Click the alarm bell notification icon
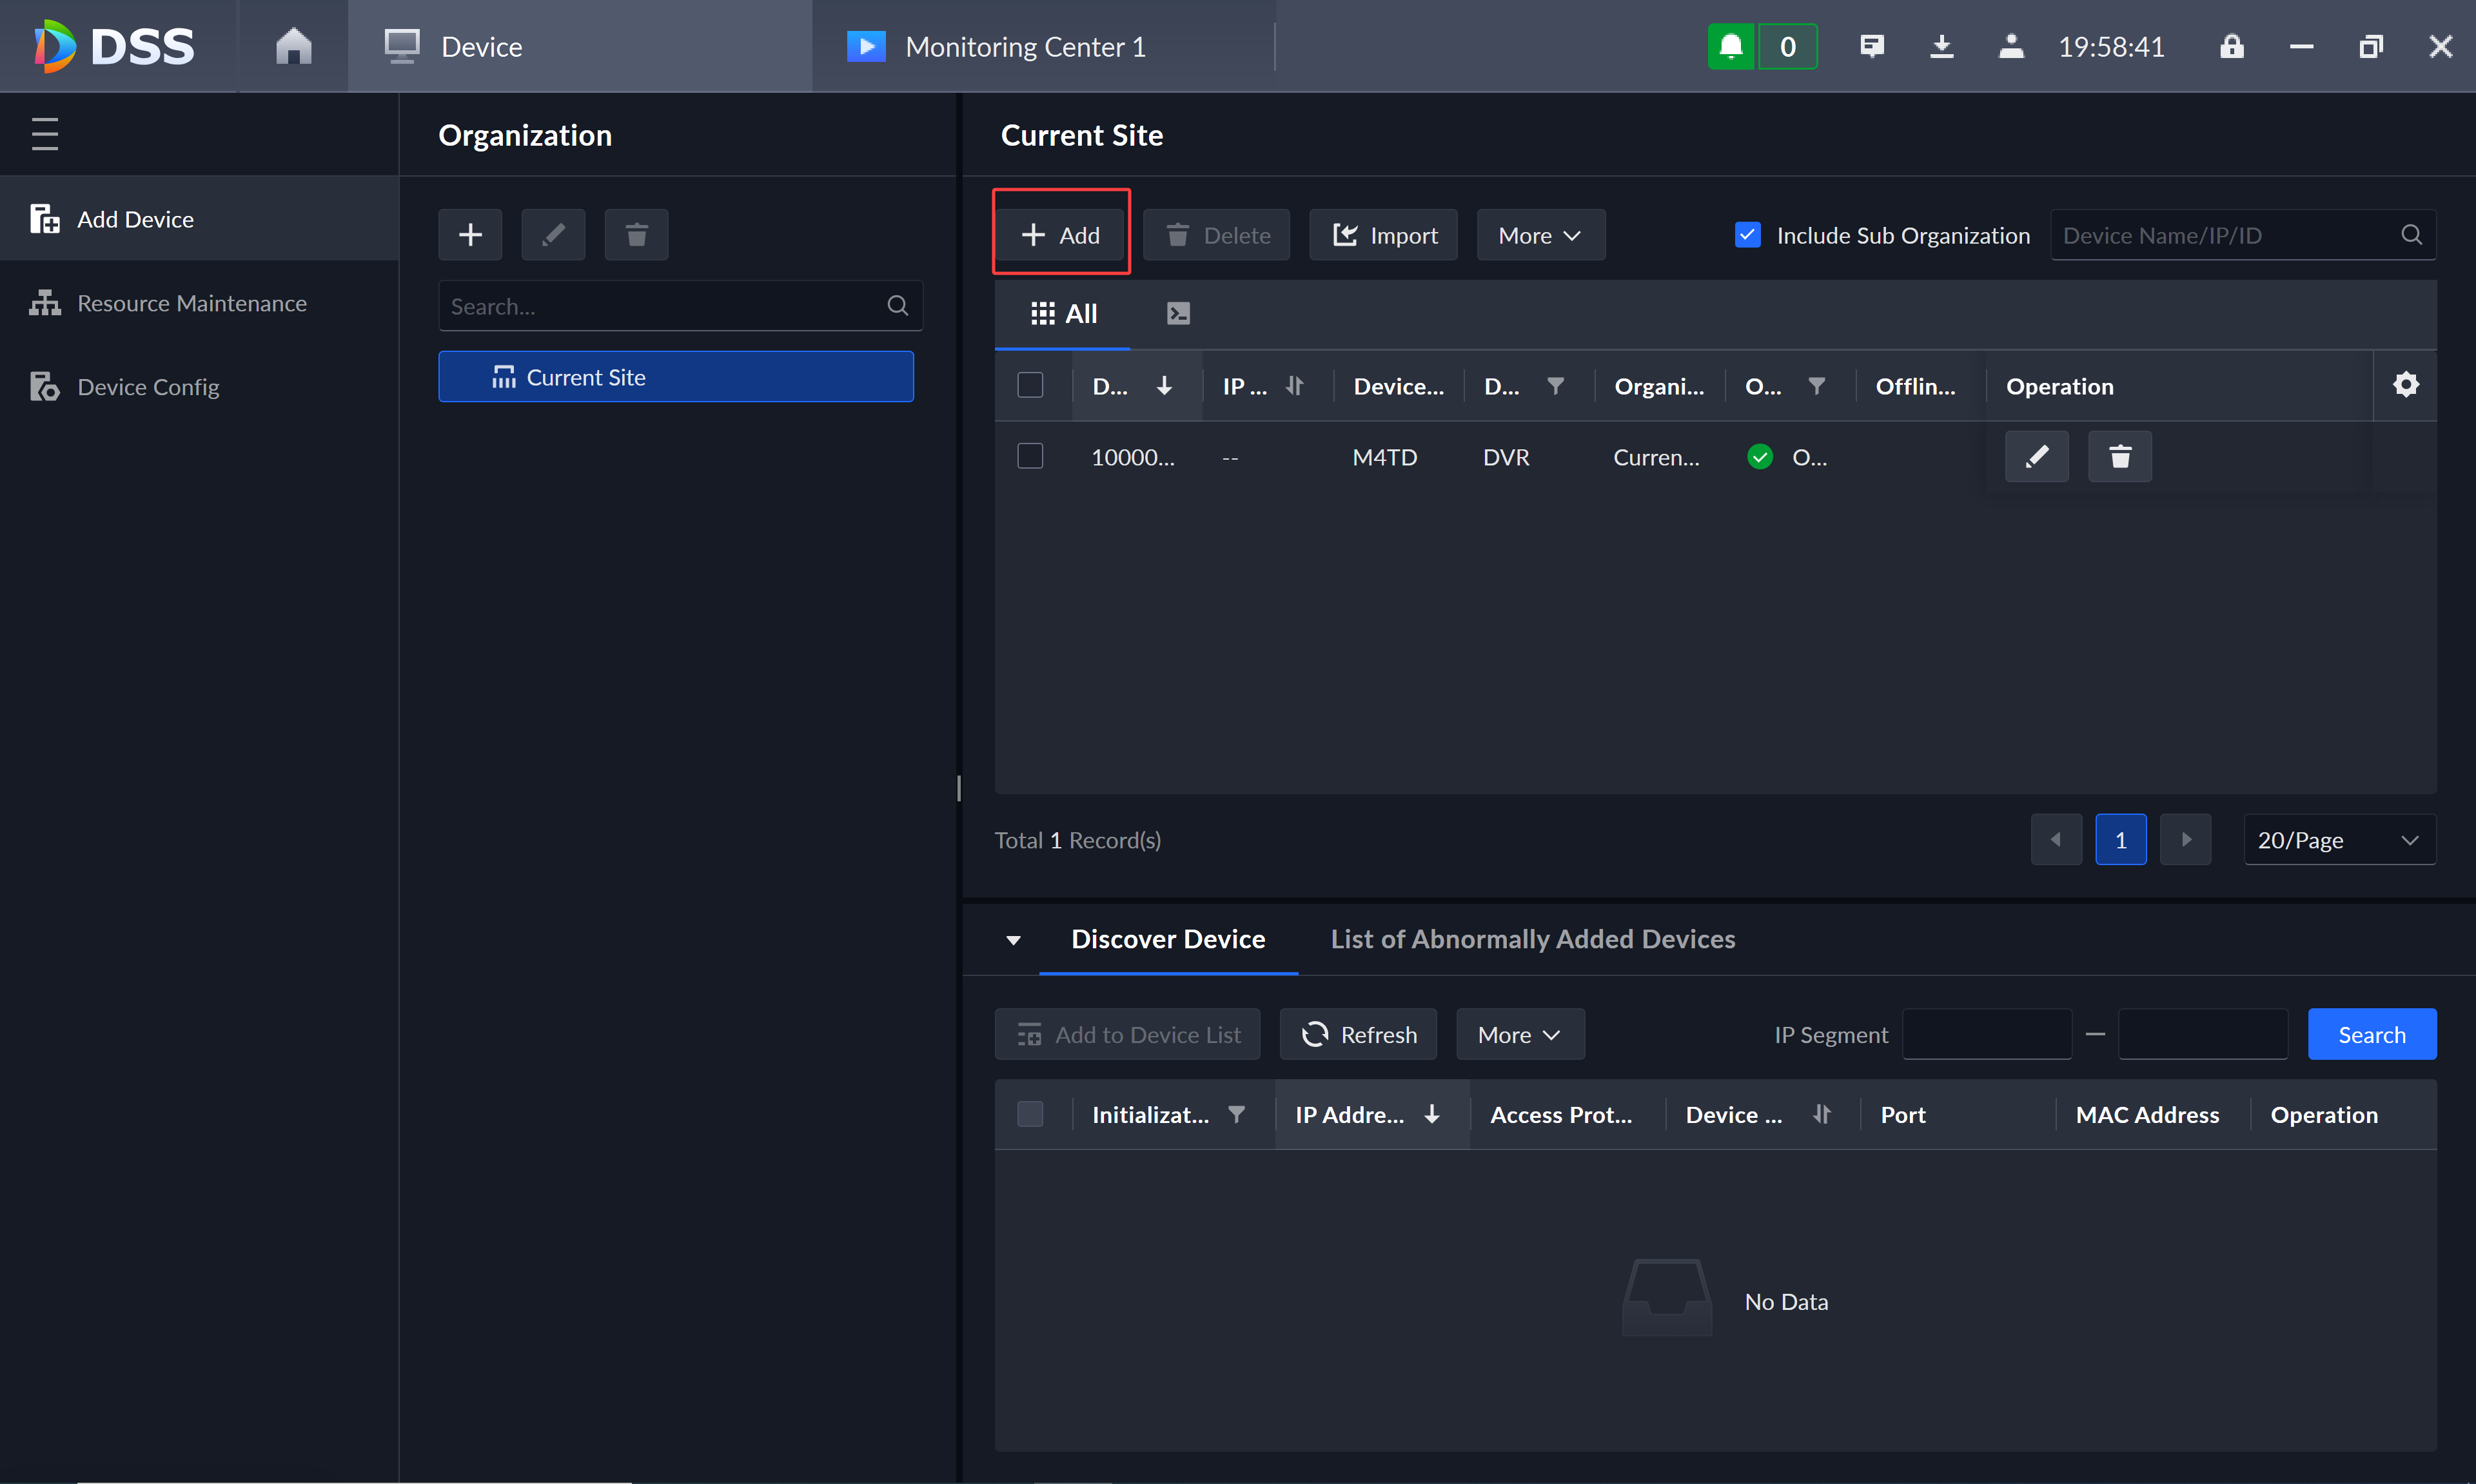This screenshot has height=1484, width=2476. coord(1731,46)
